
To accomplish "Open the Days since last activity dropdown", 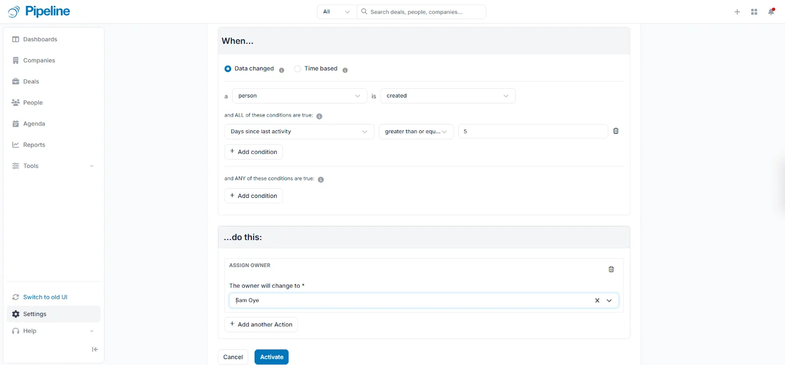I will tap(299, 131).
